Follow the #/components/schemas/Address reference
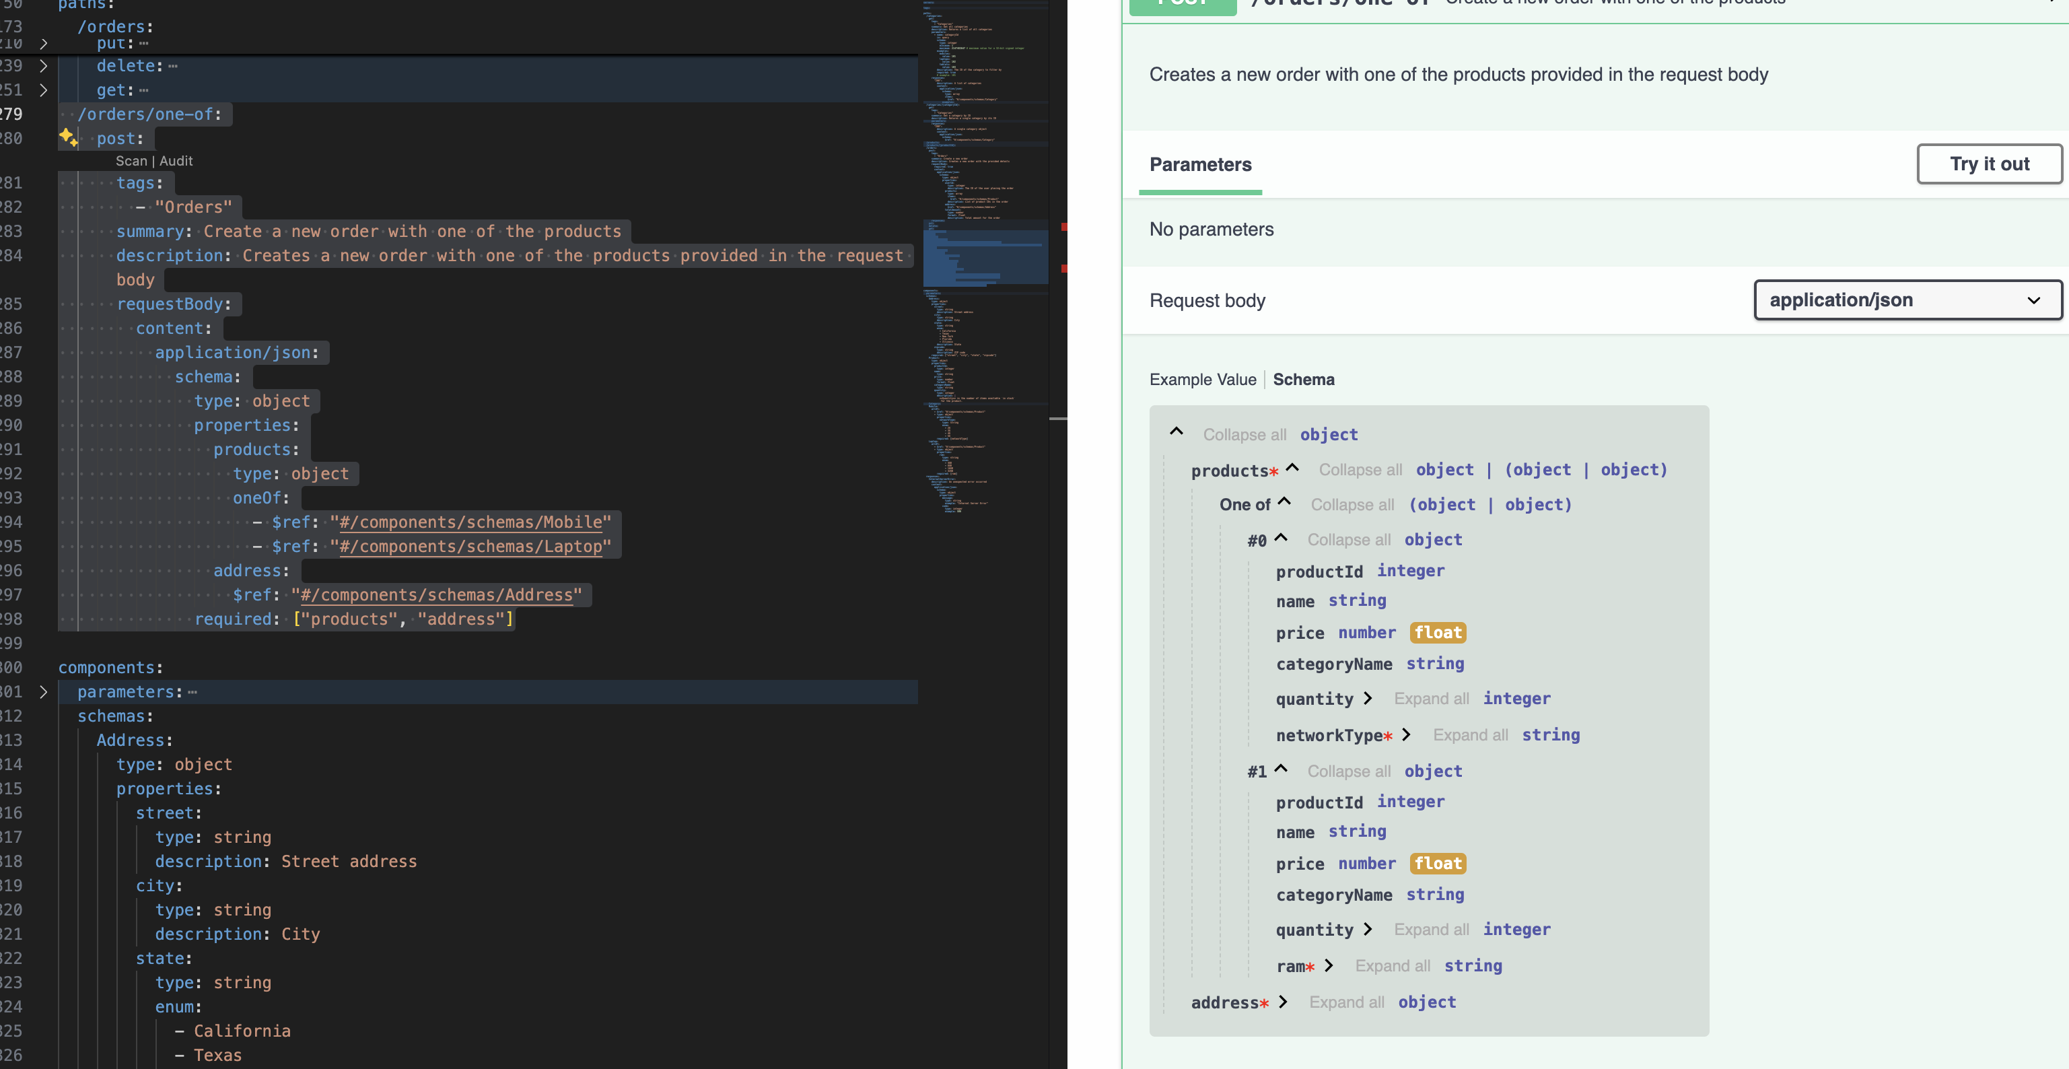The height and width of the screenshot is (1069, 2069). (436, 595)
